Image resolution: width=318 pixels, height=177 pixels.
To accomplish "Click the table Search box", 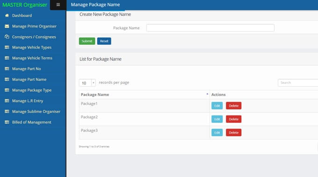I will tap(298, 82).
